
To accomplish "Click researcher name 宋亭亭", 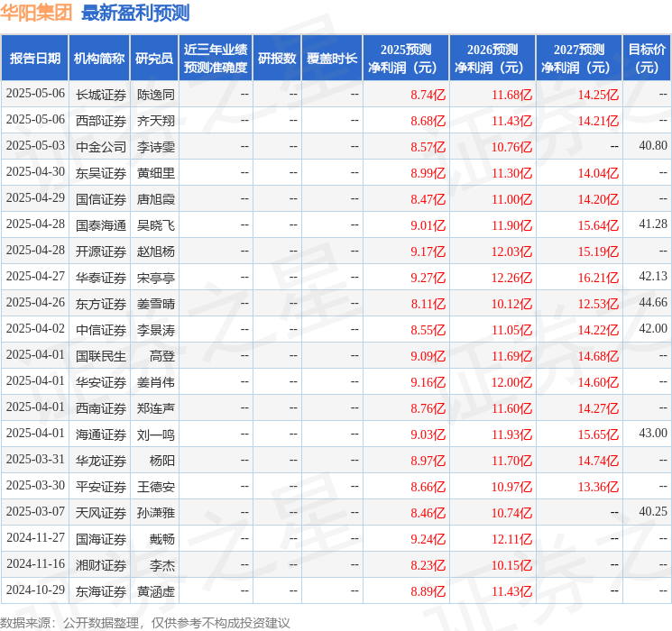I will pos(155,278).
